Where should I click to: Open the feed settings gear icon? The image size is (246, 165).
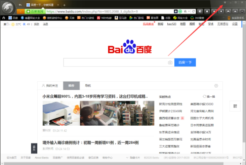point(216,86)
